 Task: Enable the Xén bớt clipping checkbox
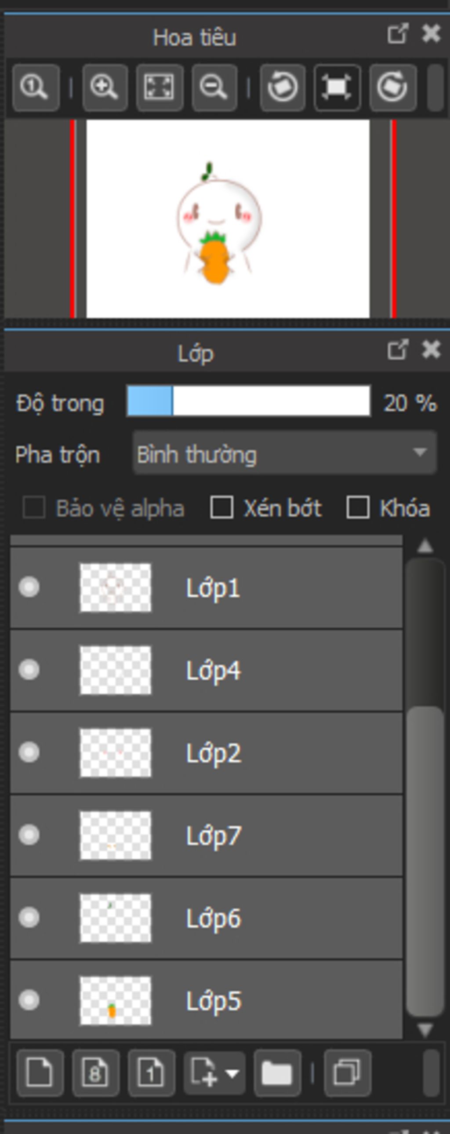(x=221, y=507)
